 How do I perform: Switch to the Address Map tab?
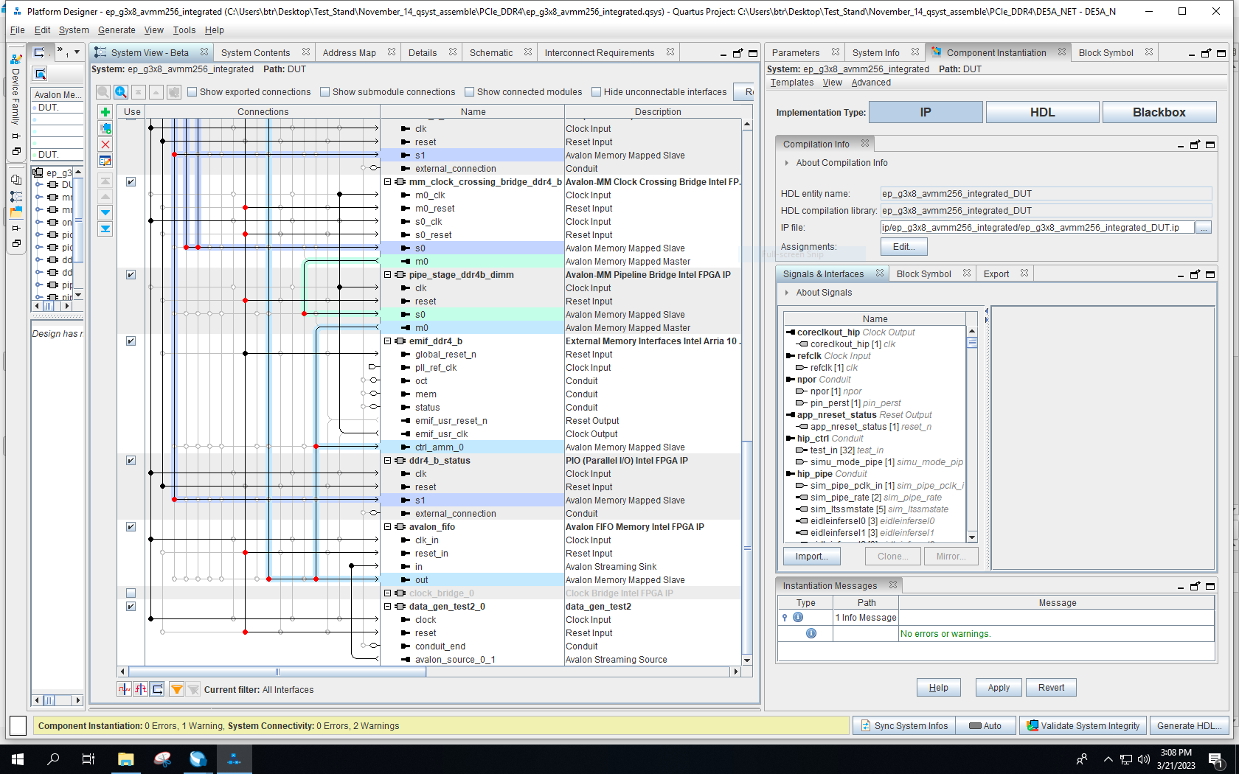(349, 53)
